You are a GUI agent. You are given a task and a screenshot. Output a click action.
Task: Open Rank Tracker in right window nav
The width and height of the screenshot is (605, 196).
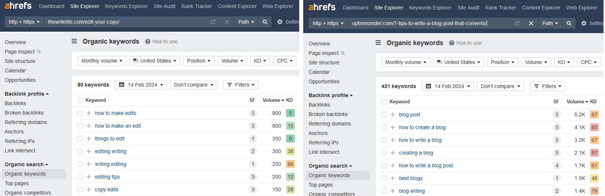pos(501,8)
